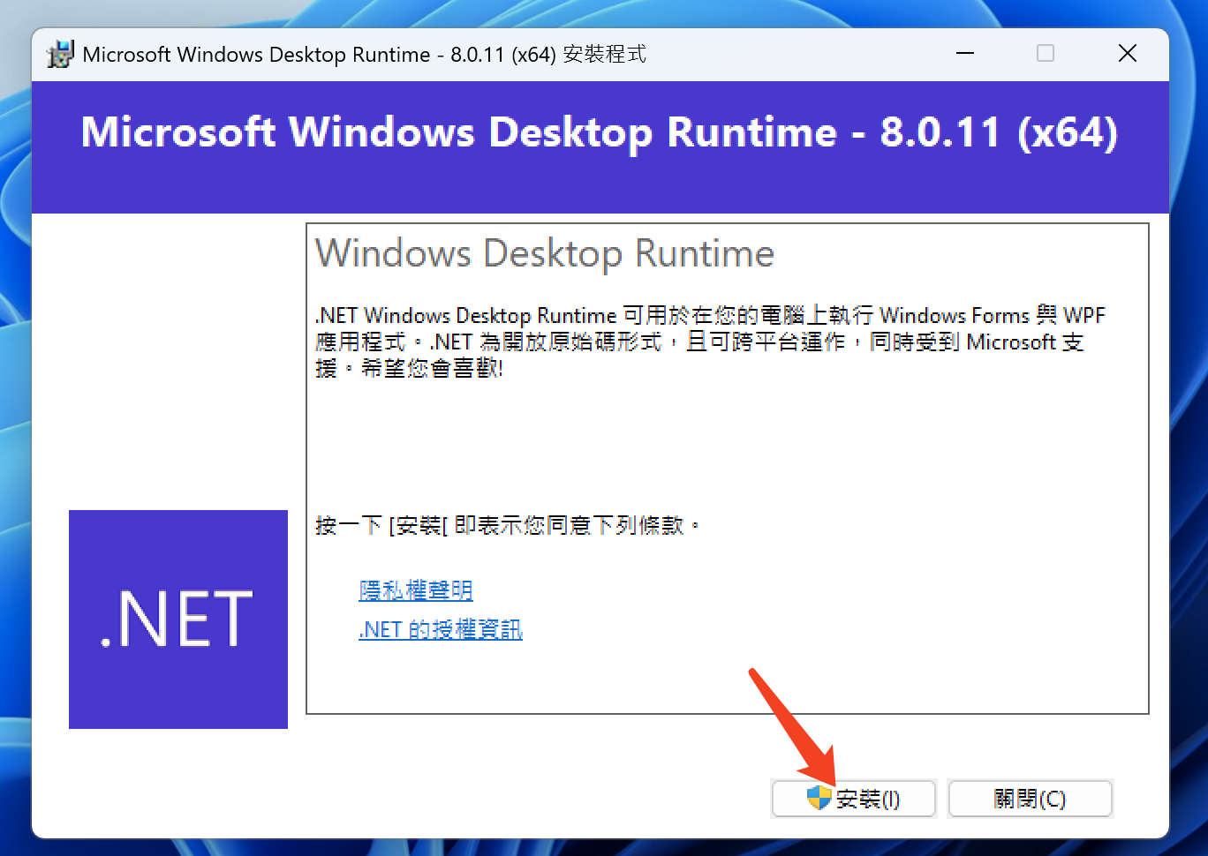
Task: Open the .NET 的授權資訊 license link
Action: (x=441, y=629)
